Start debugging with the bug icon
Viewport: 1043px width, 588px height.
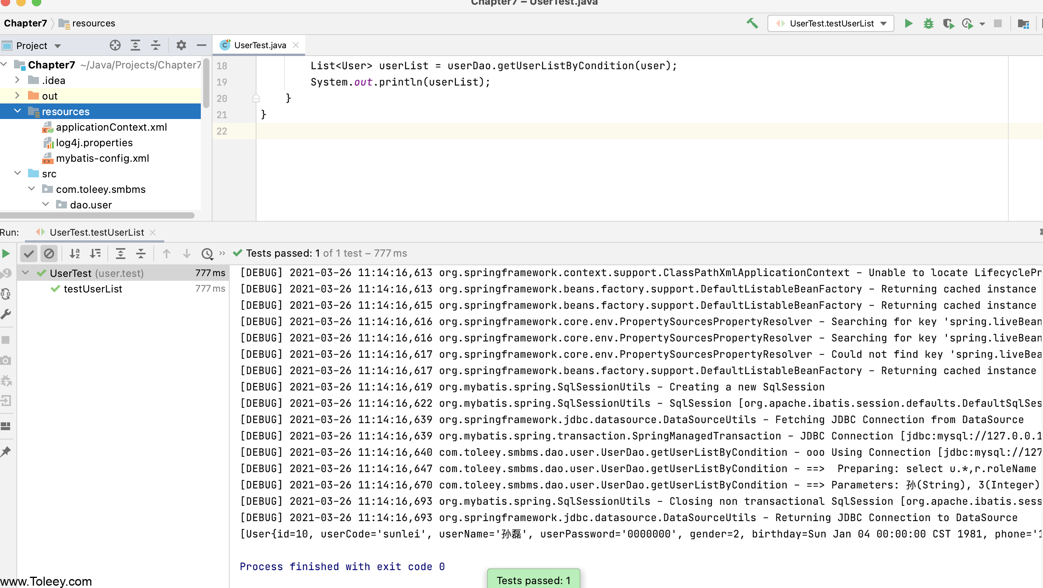[x=928, y=23]
